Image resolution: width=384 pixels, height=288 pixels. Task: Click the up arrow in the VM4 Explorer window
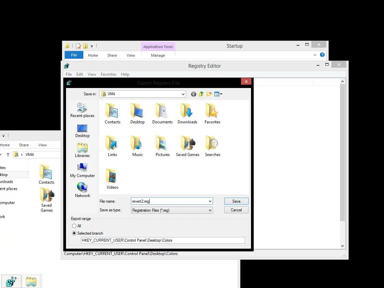click(8, 155)
